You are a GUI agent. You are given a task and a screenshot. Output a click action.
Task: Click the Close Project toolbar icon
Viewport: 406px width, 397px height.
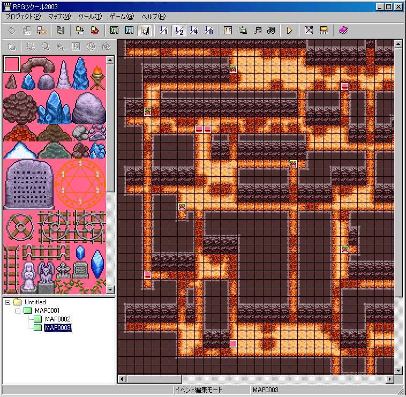coord(41,31)
